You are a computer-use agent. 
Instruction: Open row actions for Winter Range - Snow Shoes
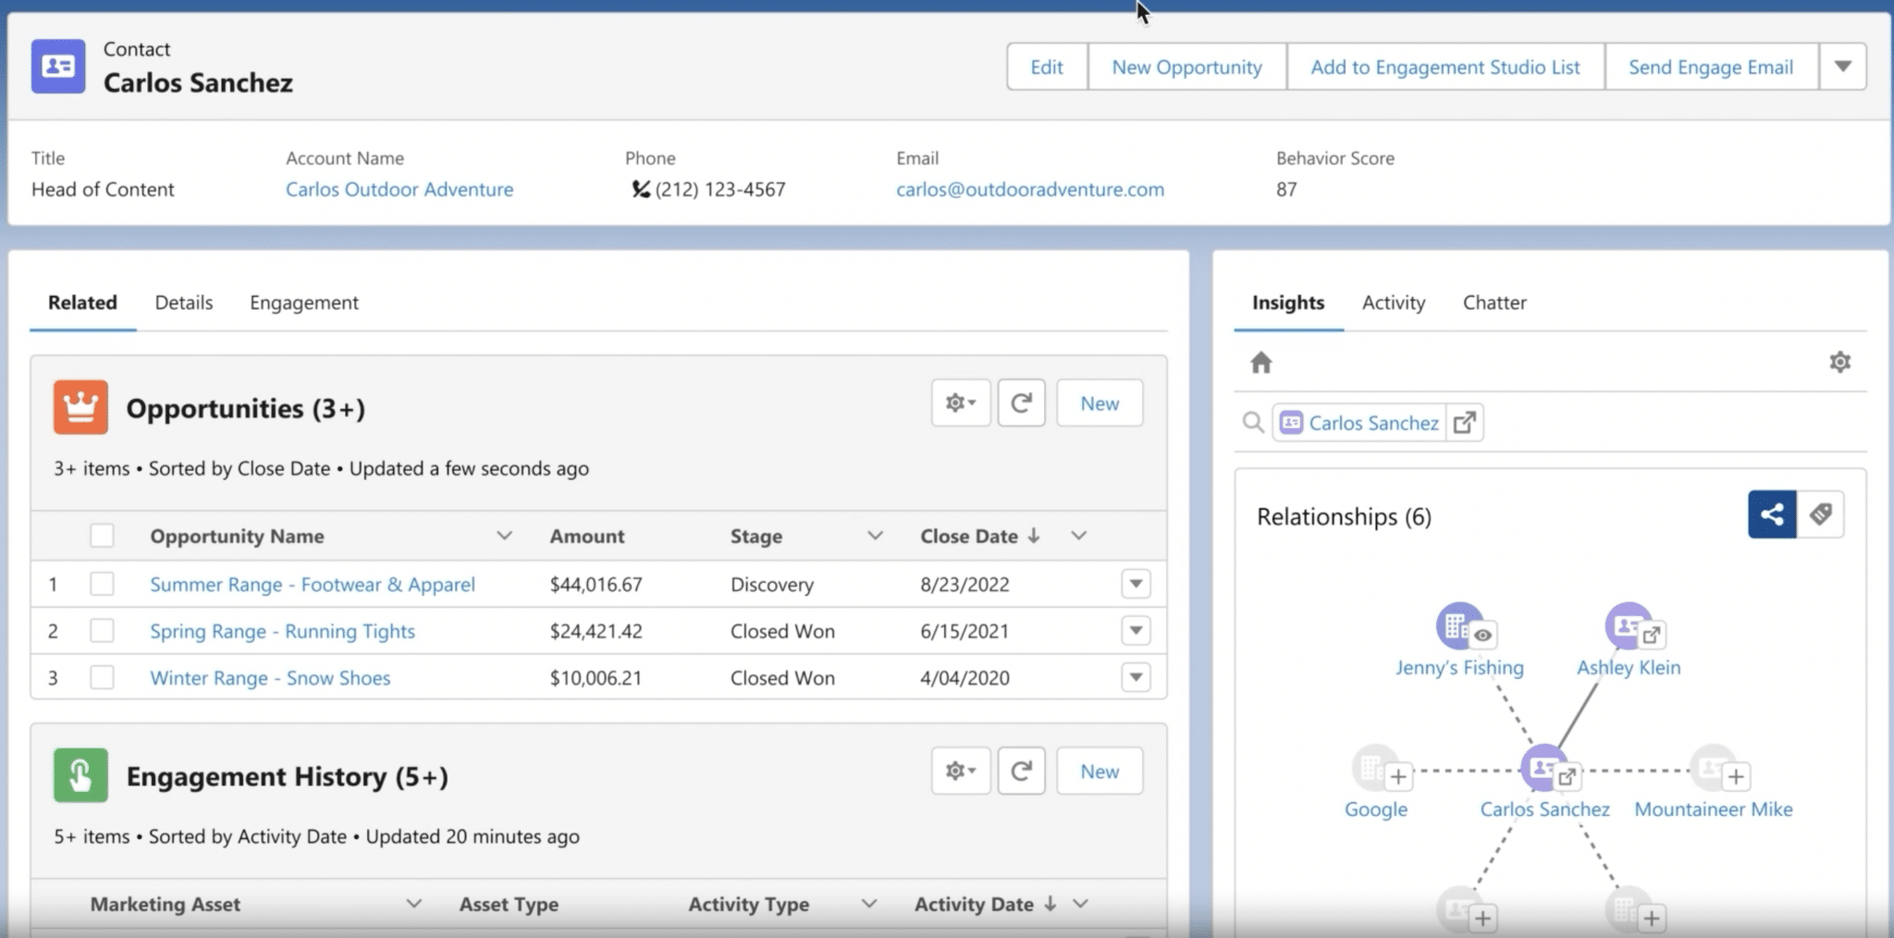pos(1137,677)
